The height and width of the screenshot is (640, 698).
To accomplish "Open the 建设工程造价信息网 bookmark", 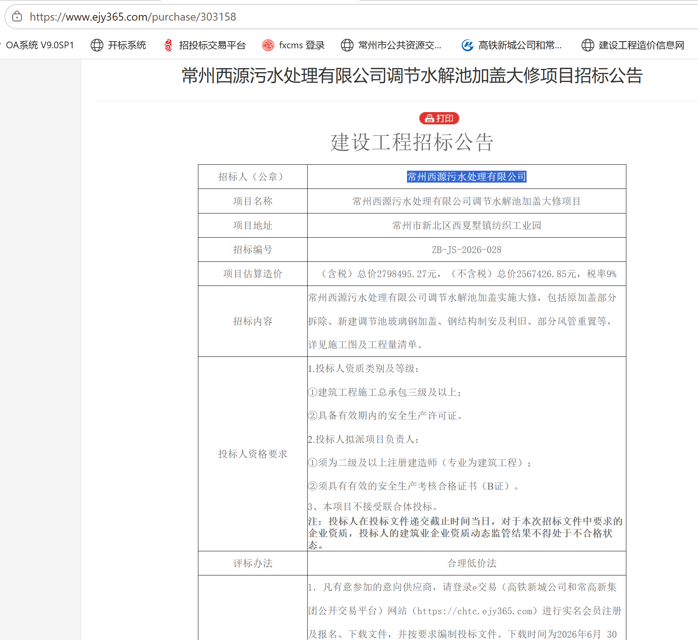I will point(641,45).
